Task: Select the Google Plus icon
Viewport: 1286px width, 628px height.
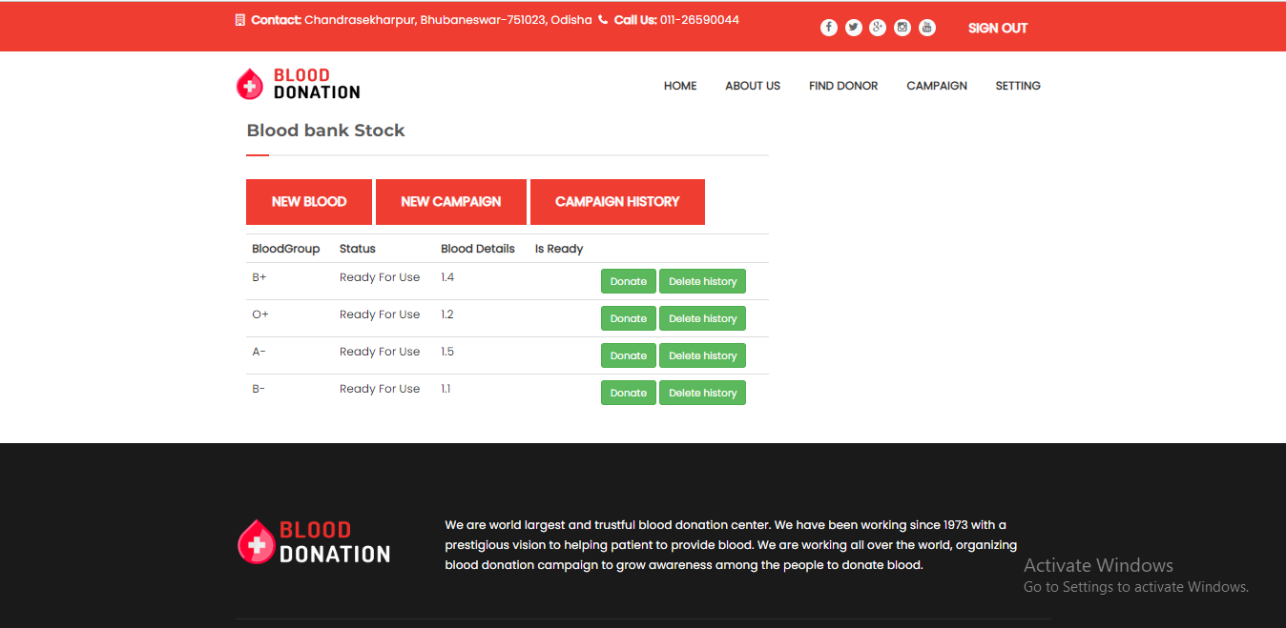Action: 878,27
